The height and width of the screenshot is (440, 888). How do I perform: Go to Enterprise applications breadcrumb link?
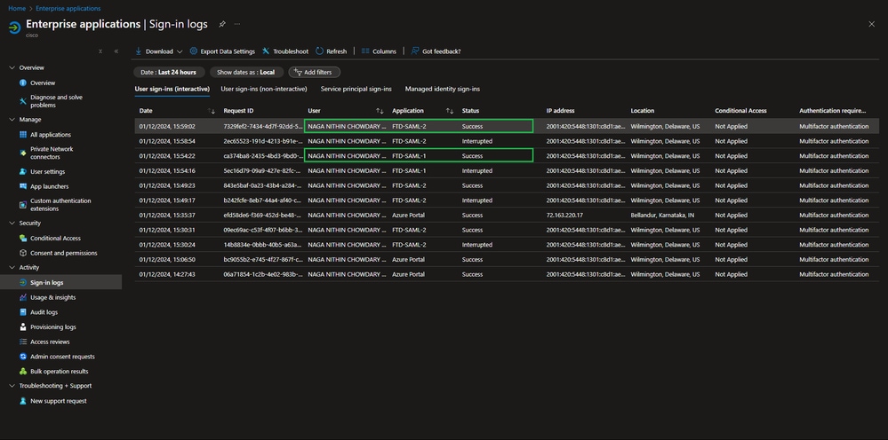[x=68, y=9]
